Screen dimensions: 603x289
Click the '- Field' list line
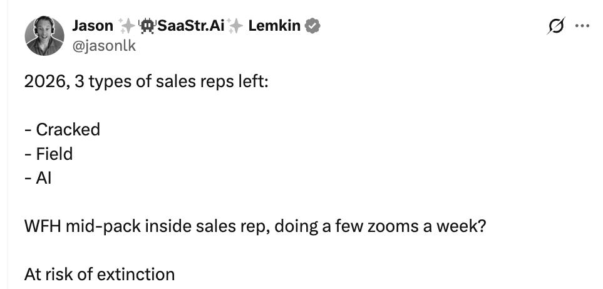coord(48,154)
